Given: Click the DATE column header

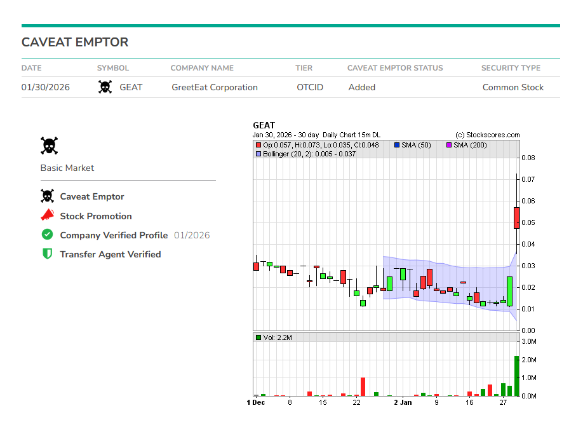Looking at the screenshot, I should tap(32, 68).
